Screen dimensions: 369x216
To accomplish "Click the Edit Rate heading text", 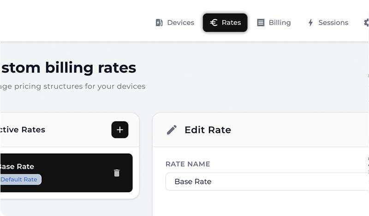I will (208, 130).
